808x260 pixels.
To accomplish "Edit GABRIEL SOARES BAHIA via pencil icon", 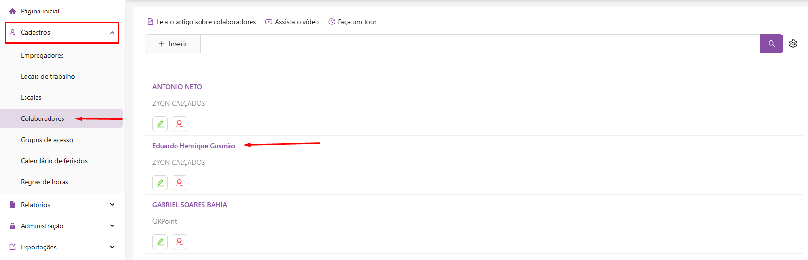I will pos(160,242).
